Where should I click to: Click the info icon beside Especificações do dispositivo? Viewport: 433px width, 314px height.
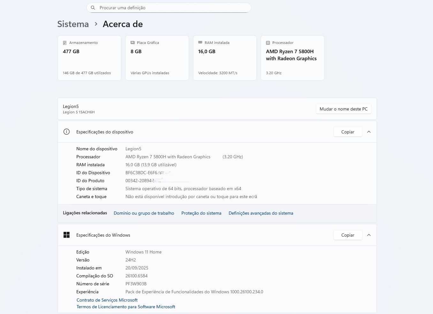click(66, 132)
